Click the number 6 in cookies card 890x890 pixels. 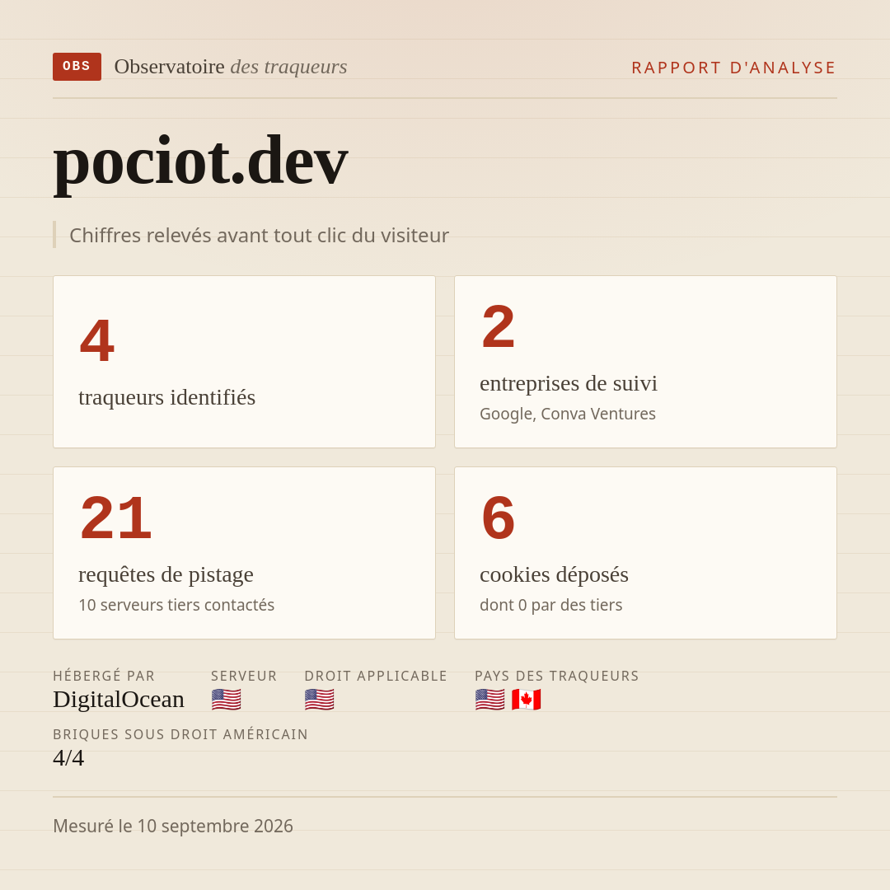click(499, 518)
